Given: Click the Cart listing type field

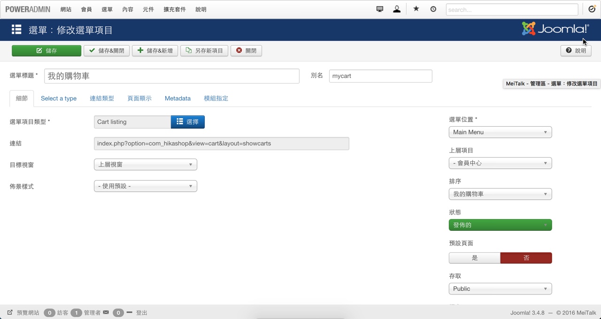Looking at the screenshot, I should pos(132,122).
